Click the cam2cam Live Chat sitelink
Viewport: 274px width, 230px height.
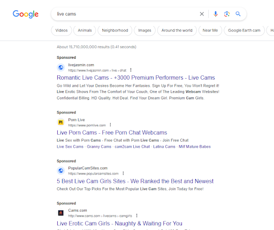pos(132,147)
